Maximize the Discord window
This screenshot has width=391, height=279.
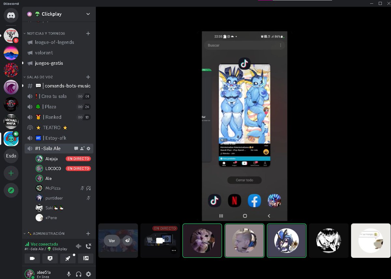tap(380, 3)
